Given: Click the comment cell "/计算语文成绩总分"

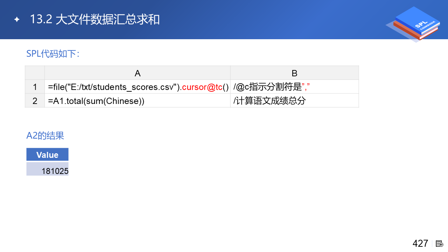Looking at the screenshot, I should tap(294, 101).
